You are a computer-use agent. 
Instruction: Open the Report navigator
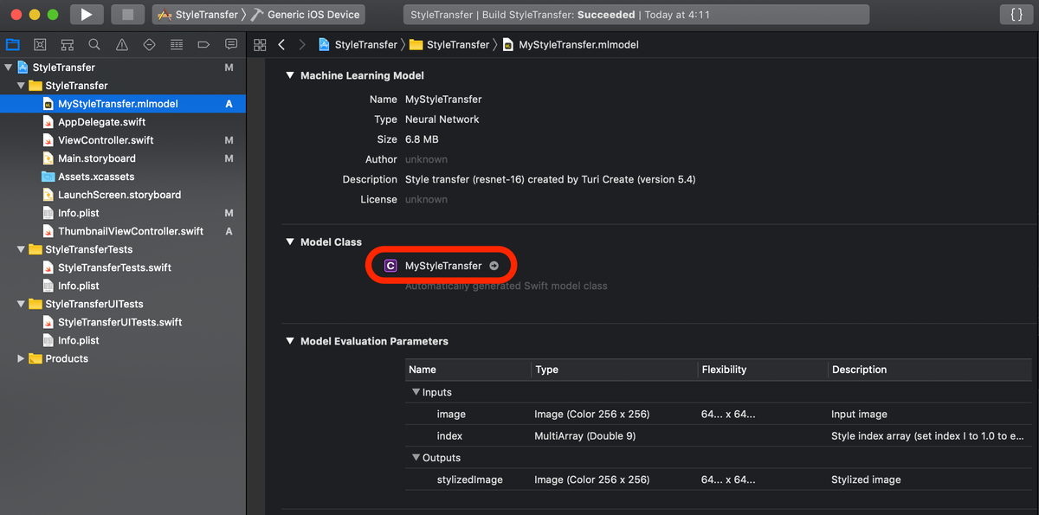click(231, 44)
